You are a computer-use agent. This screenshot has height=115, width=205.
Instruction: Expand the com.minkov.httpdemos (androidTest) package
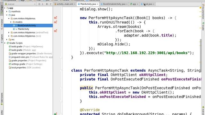pos(9,33)
